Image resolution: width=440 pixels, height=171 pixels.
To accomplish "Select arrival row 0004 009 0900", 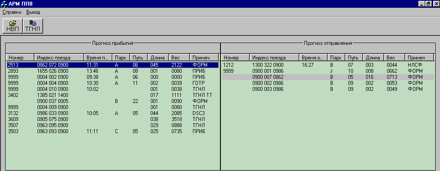I will tap(112, 107).
